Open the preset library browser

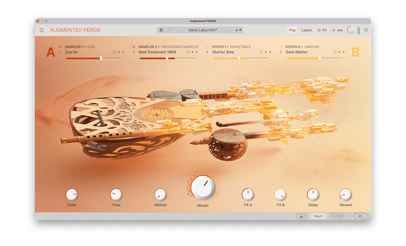pos(161,30)
